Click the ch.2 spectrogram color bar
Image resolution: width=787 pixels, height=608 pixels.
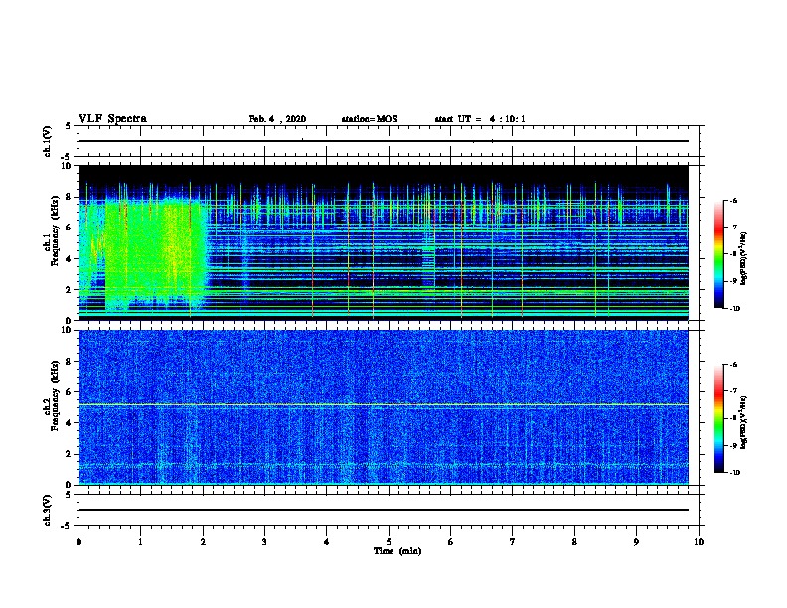click(x=718, y=418)
